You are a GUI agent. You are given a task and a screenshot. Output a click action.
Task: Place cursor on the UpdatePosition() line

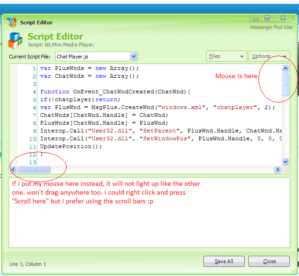[64, 146]
